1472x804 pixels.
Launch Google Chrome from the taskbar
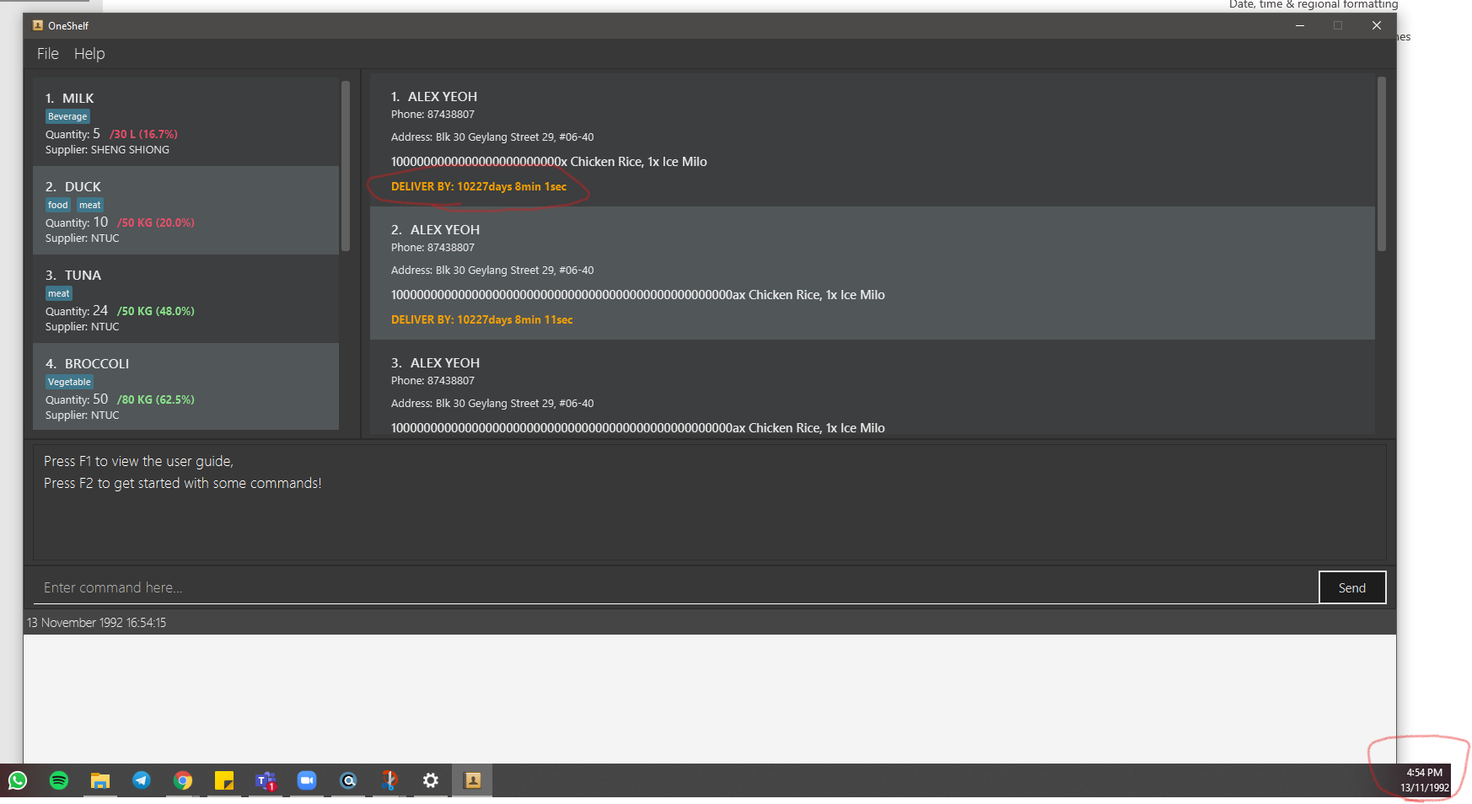(x=183, y=780)
